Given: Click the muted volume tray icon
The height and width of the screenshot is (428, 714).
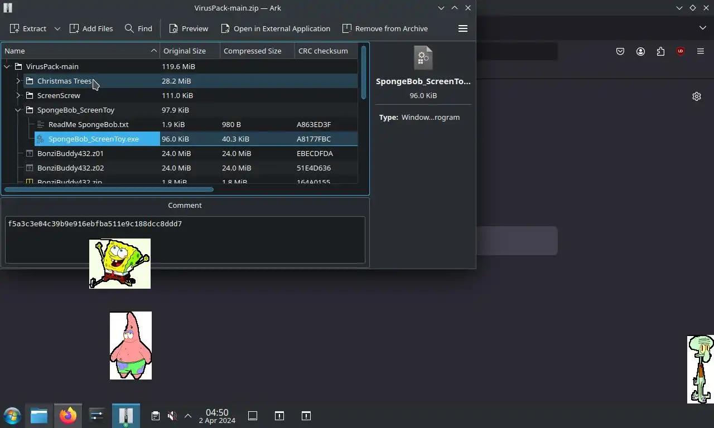Looking at the screenshot, I should pyautogui.click(x=172, y=416).
